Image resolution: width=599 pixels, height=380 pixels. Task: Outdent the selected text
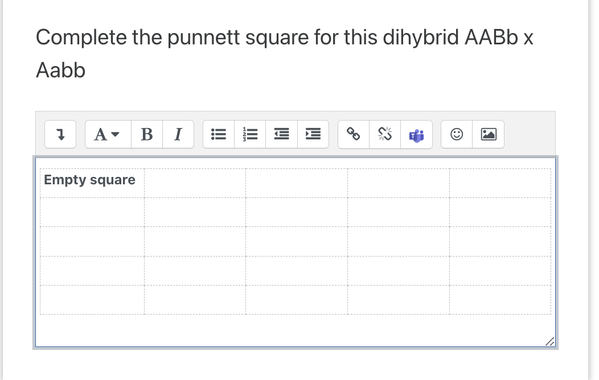[281, 134]
